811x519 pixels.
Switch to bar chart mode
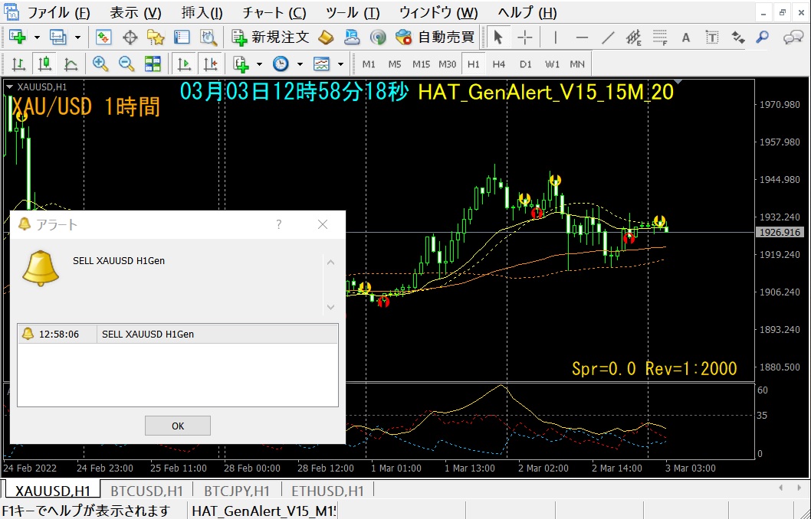[18, 64]
